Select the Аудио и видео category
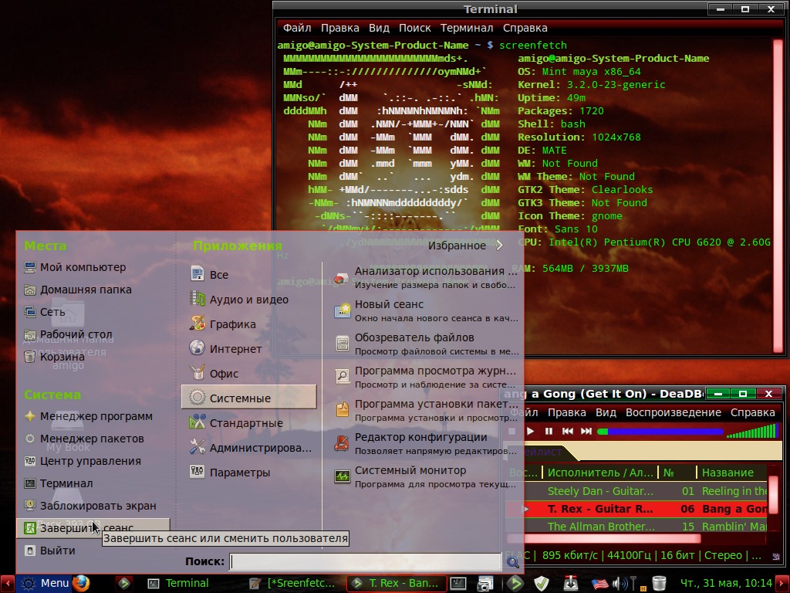 click(239, 299)
